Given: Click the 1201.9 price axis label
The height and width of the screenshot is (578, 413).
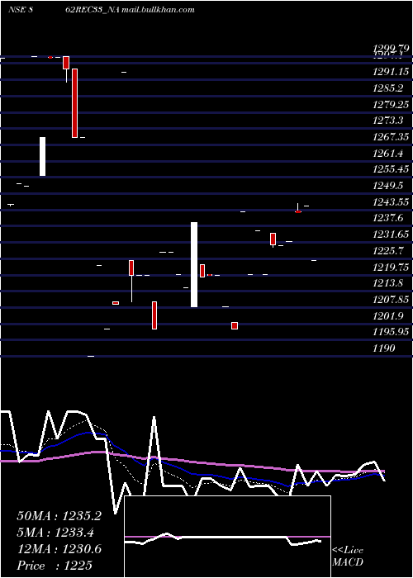Looking at the screenshot, I should pyautogui.click(x=388, y=316).
